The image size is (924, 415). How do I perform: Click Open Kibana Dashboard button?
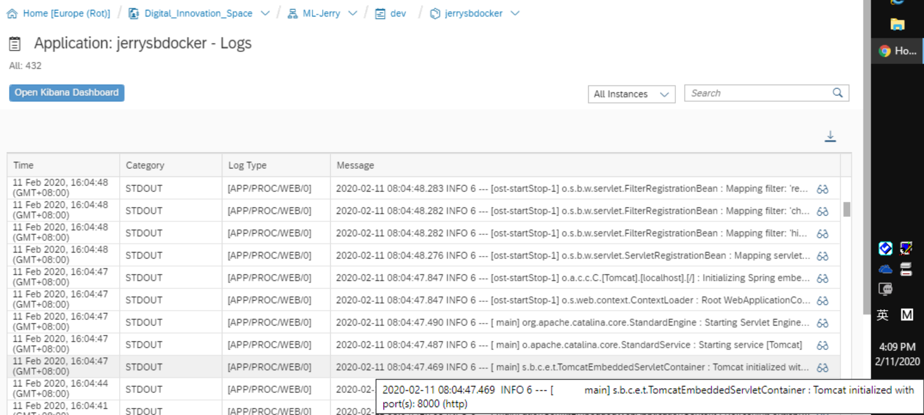[x=66, y=93]
